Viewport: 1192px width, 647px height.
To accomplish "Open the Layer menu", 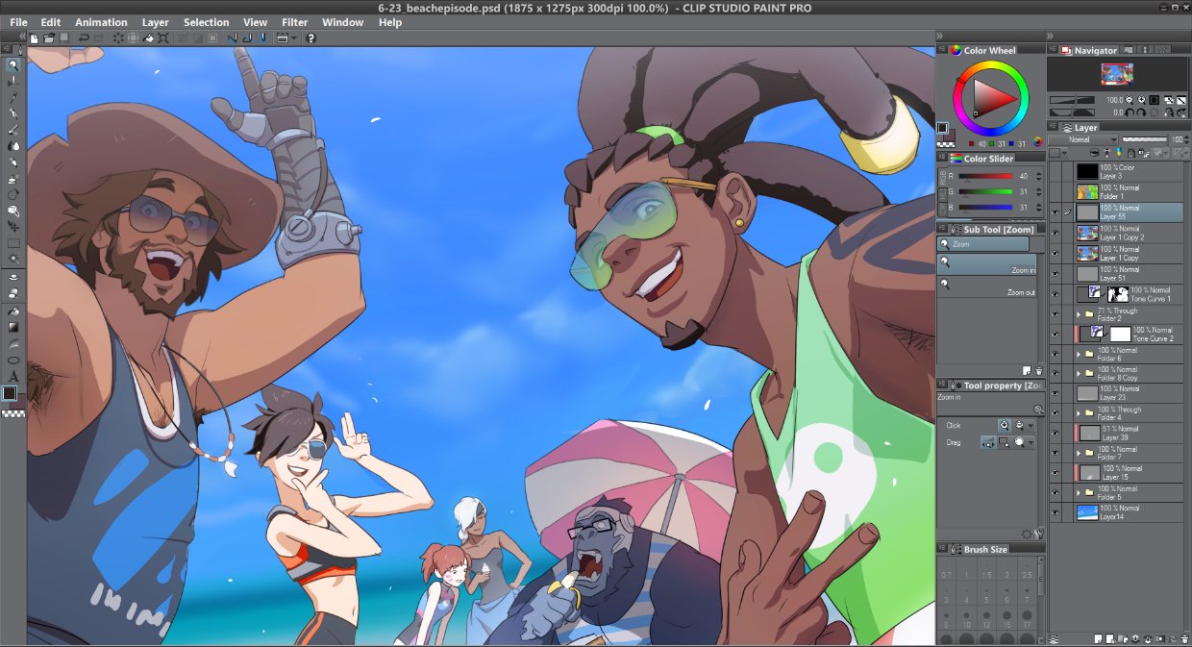I will 155,22.
